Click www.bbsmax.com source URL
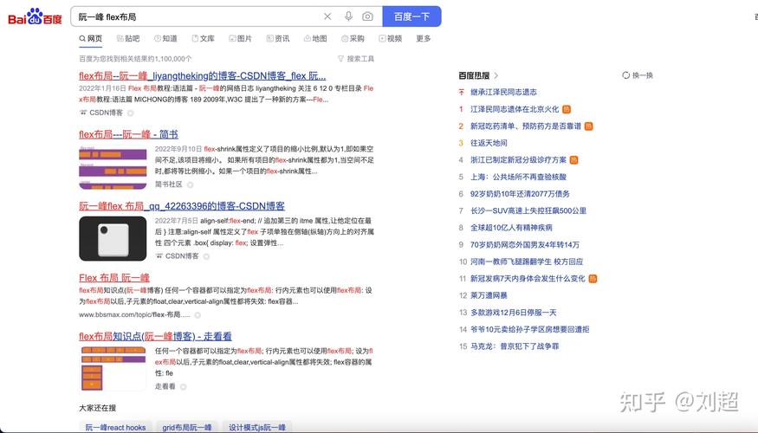 point(134,314)
